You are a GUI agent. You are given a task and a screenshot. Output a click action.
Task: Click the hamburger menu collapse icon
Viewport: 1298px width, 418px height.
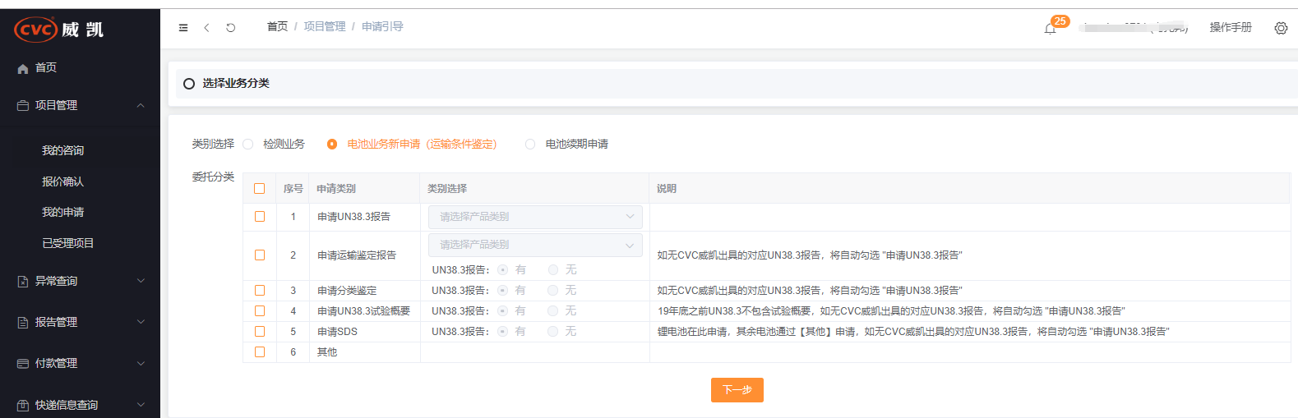pos(183,27)
